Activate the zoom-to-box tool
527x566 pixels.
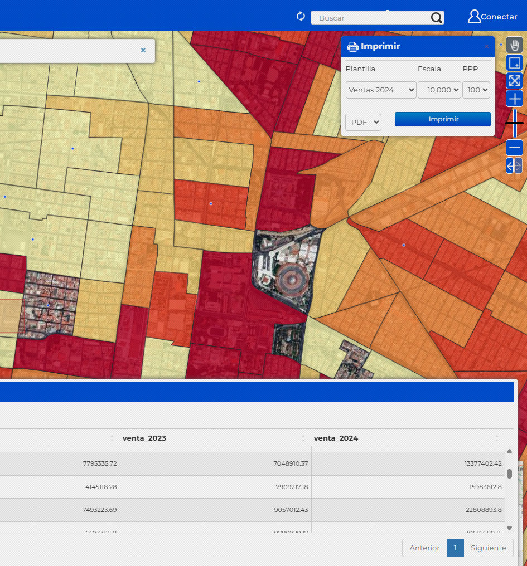(x=514, y=63)
